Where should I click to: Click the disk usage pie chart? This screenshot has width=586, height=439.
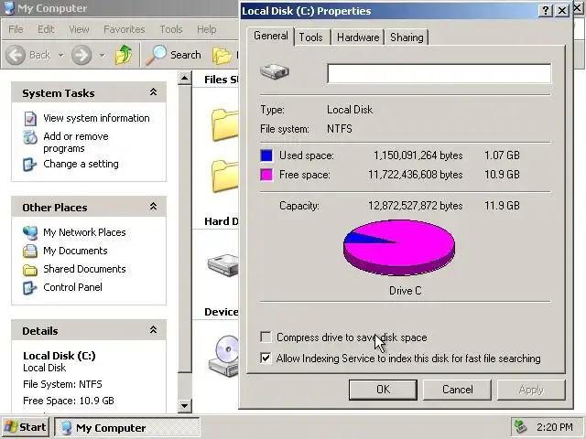click(399, 248)
